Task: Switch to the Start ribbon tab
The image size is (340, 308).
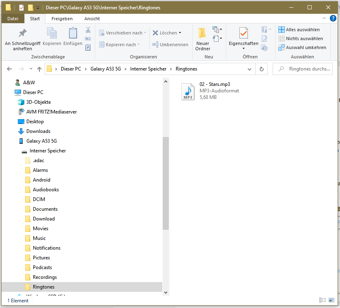Action: (x=35, y=19)
